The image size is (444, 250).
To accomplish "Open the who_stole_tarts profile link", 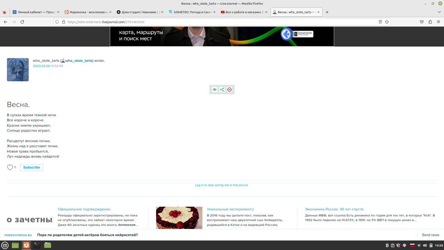I will (79, 60).
